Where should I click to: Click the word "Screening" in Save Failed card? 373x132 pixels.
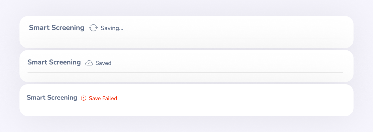(62, 98)
